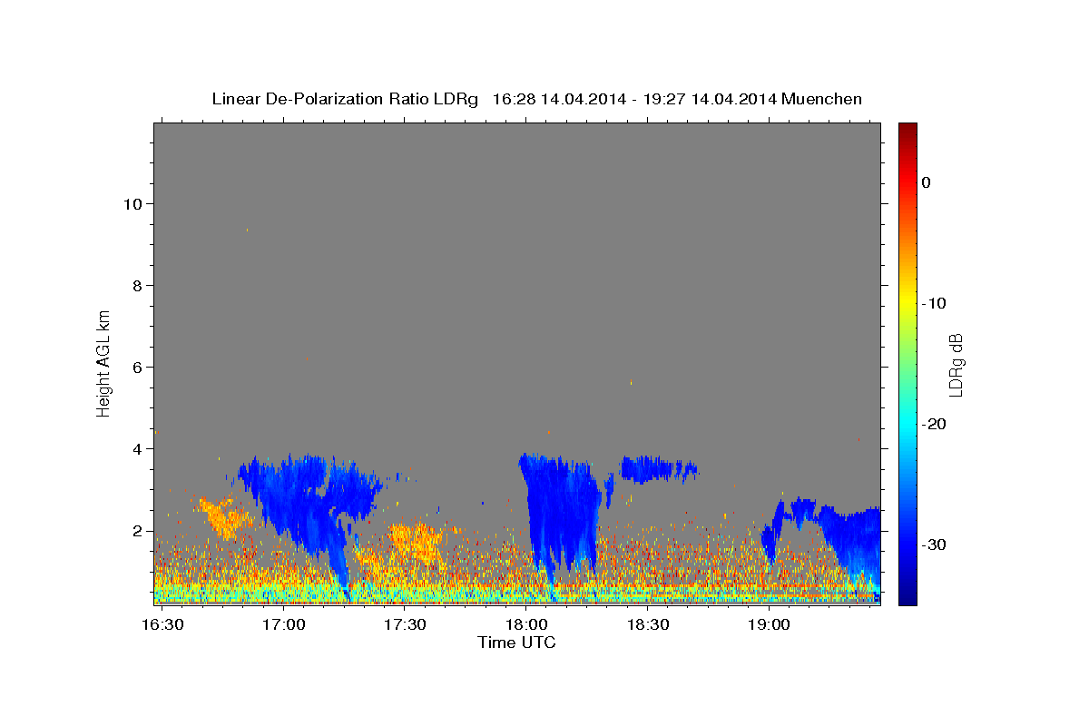Click the colorbar value 0
1089x726 pixels.
(927, 182)
